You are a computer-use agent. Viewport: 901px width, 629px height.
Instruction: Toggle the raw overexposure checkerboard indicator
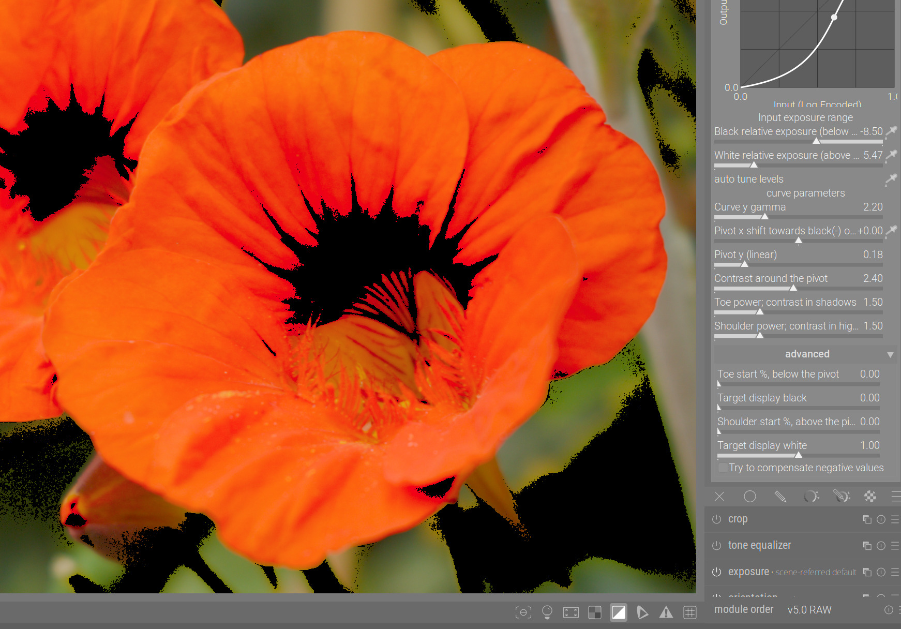(x=595, y=612)
